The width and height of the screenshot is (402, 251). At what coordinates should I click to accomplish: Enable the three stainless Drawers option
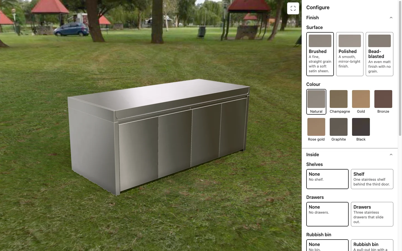click(372, 214)
